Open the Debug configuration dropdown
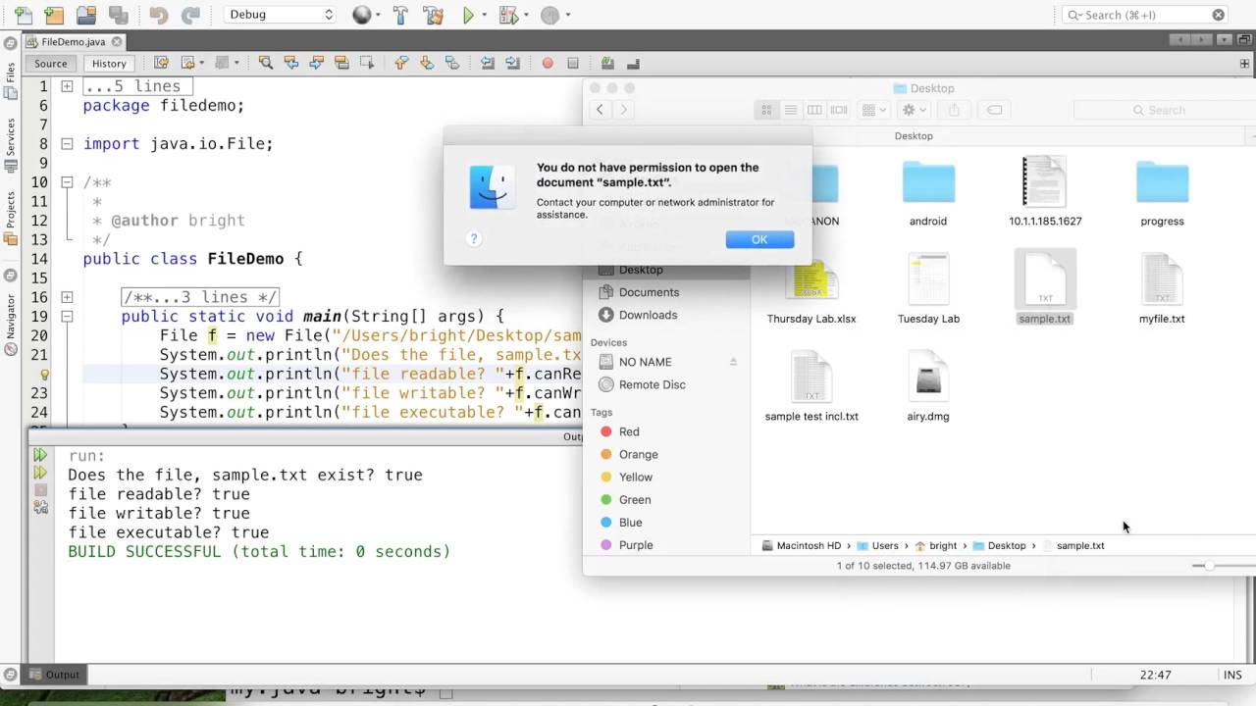Viewport: 1256px width, 706px height. click(280, 15)
